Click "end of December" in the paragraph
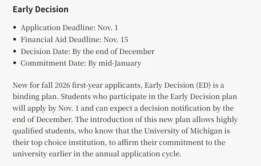The width and height of the screenshot is (261, 166). [x=42, y=119]
